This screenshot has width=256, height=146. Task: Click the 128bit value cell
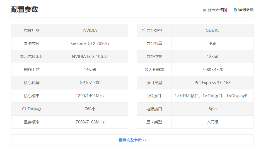212,57
